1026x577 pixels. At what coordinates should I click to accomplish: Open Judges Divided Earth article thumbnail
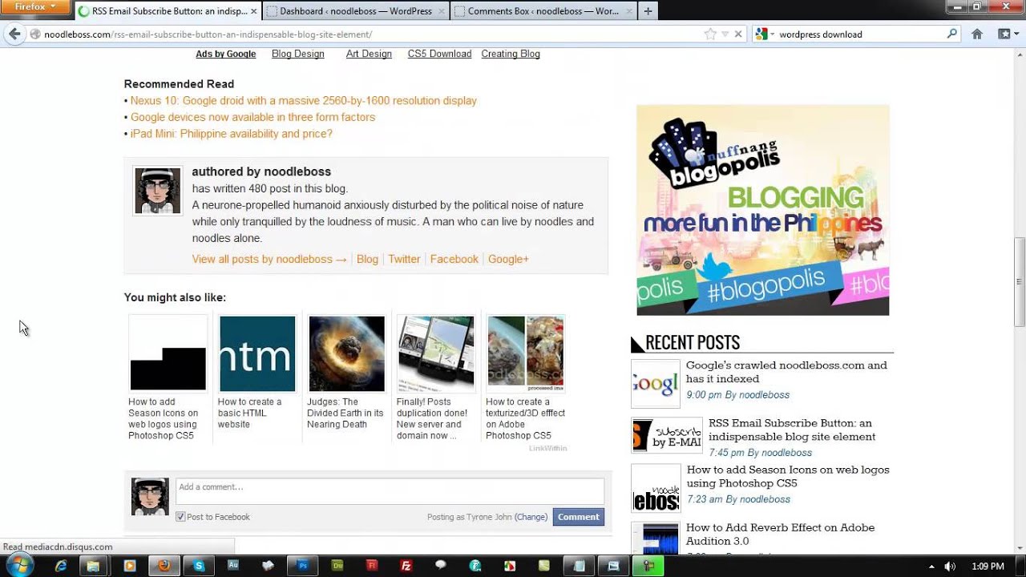point(346,353)
